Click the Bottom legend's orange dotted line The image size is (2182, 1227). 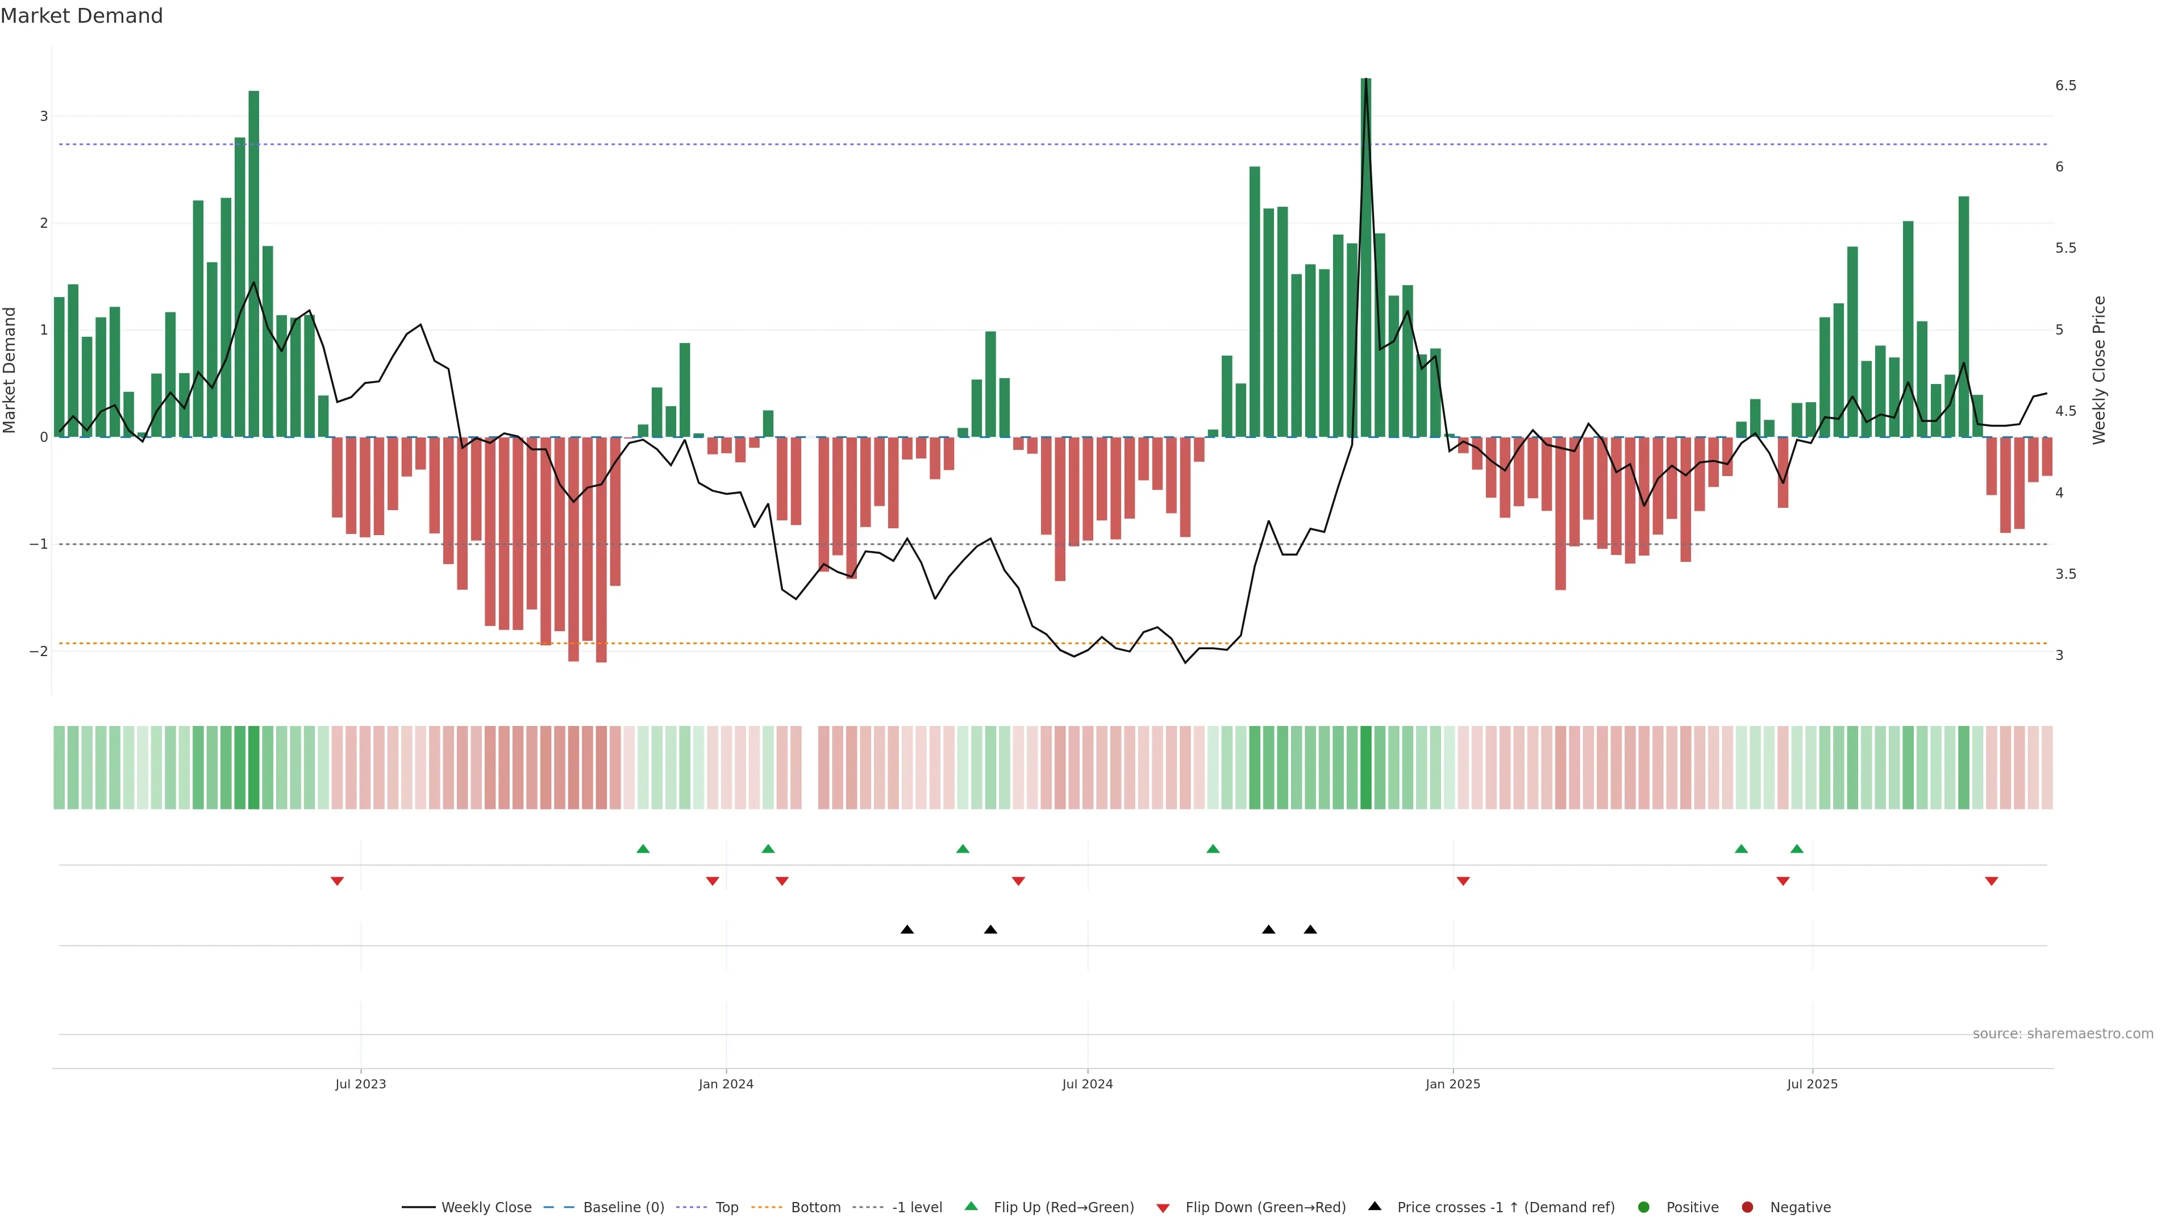[x=767, y=1207]
